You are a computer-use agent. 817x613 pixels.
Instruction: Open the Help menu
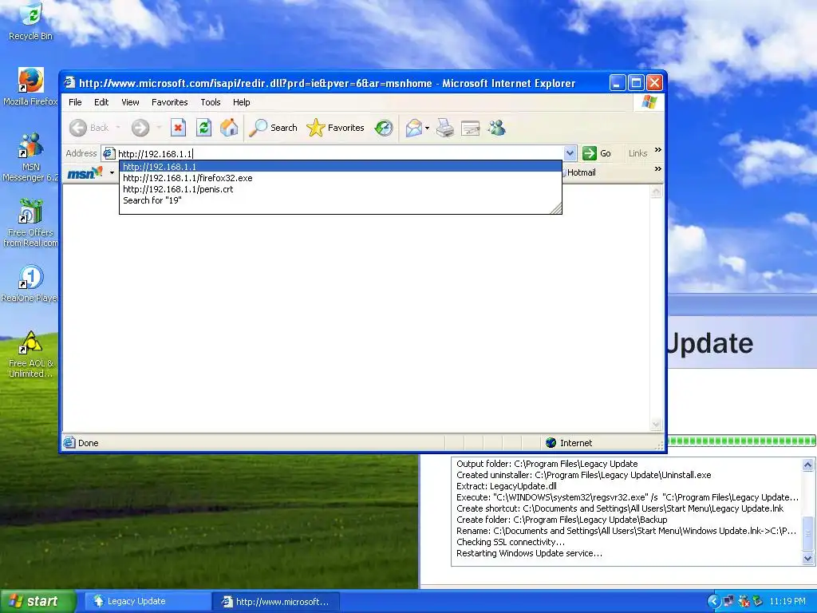point(241,102)
